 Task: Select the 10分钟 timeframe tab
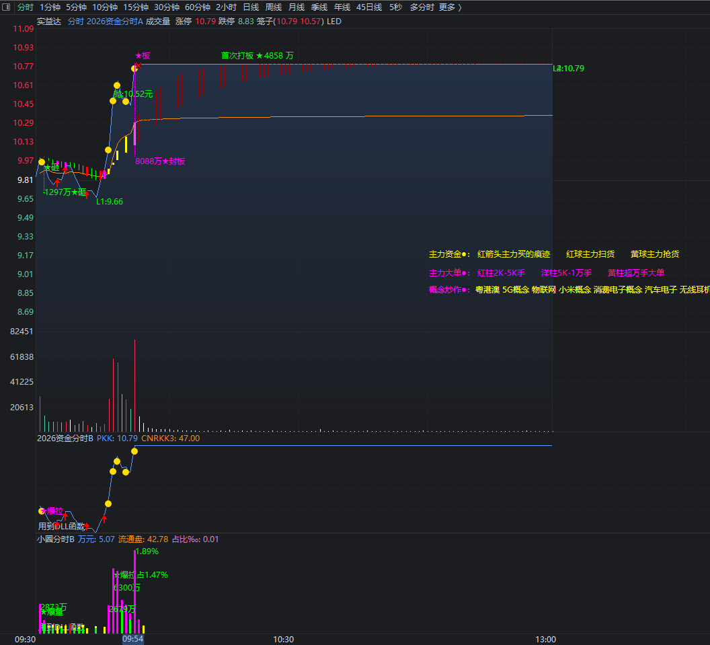tap(105, 7)
